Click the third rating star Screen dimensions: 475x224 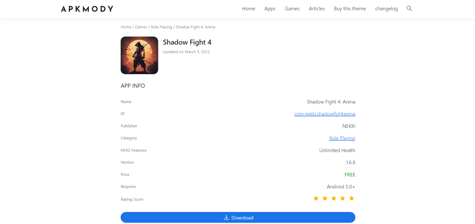coord(334,198)
